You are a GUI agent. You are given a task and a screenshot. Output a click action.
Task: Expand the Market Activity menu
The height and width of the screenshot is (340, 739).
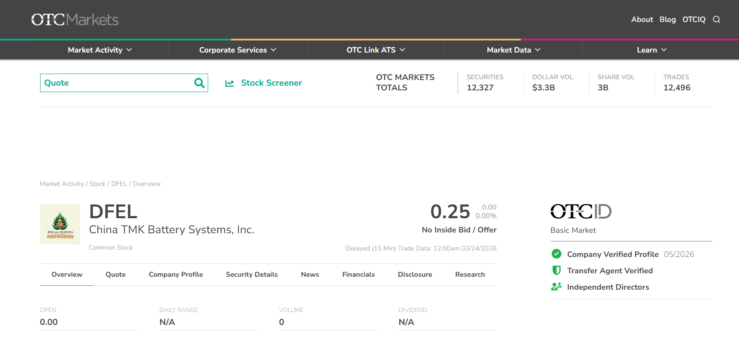100,50
